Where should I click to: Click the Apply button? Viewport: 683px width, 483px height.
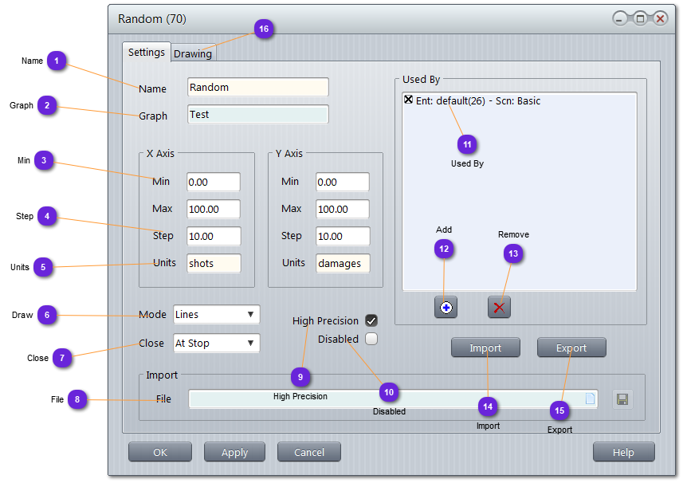pos(234,452)
